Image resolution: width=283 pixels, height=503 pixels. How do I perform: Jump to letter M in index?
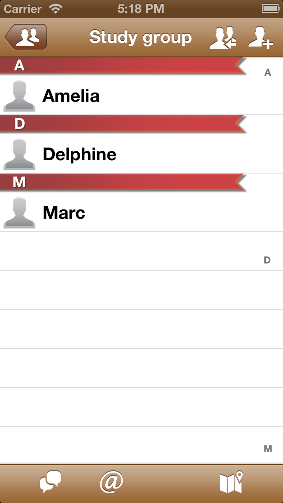click(x=268, y=449)
